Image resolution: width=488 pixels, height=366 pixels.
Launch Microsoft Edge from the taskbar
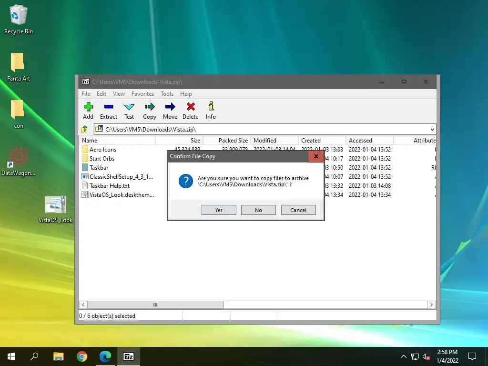click(105, 356)
